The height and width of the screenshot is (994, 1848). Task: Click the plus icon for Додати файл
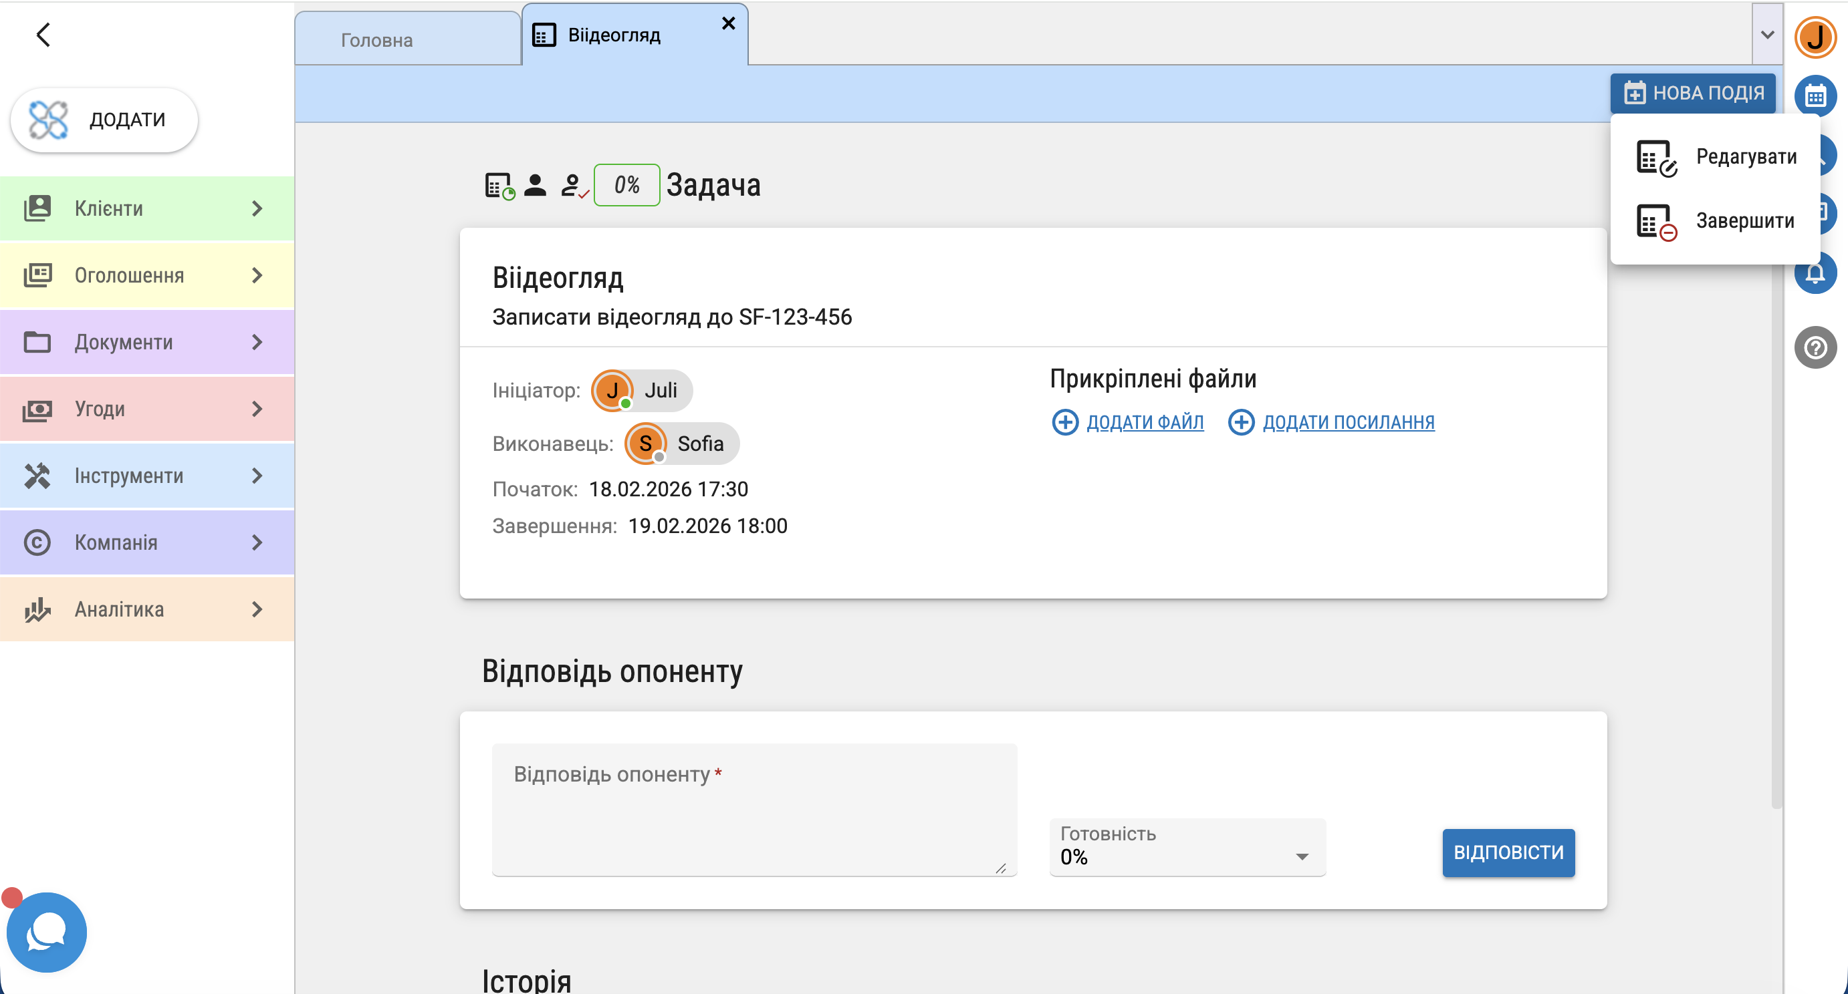pyautogui.click(x=1064, y=422)
